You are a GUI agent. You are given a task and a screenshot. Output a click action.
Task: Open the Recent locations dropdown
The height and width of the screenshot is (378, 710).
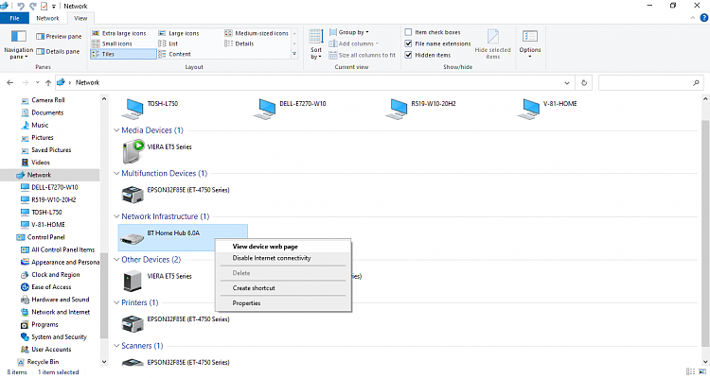37,83
